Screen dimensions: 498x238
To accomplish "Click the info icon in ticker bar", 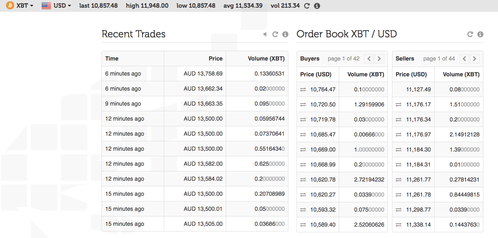I will point(317,6).
